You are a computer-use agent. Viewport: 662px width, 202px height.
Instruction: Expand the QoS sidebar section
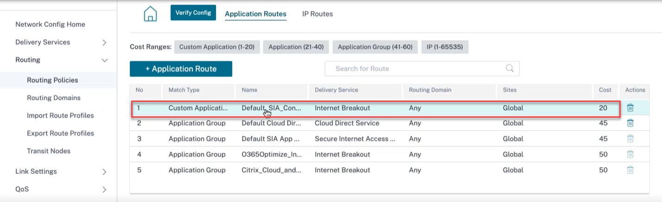(x=104, y=189)
